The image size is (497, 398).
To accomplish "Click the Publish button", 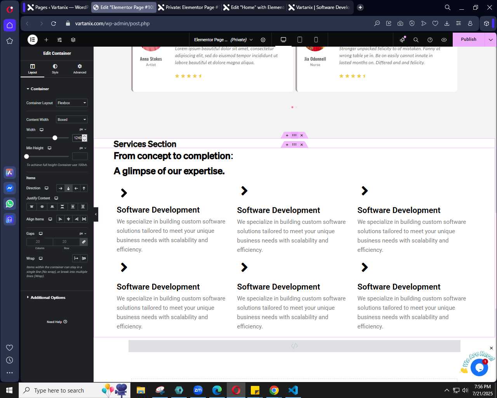I will point(469,39).
